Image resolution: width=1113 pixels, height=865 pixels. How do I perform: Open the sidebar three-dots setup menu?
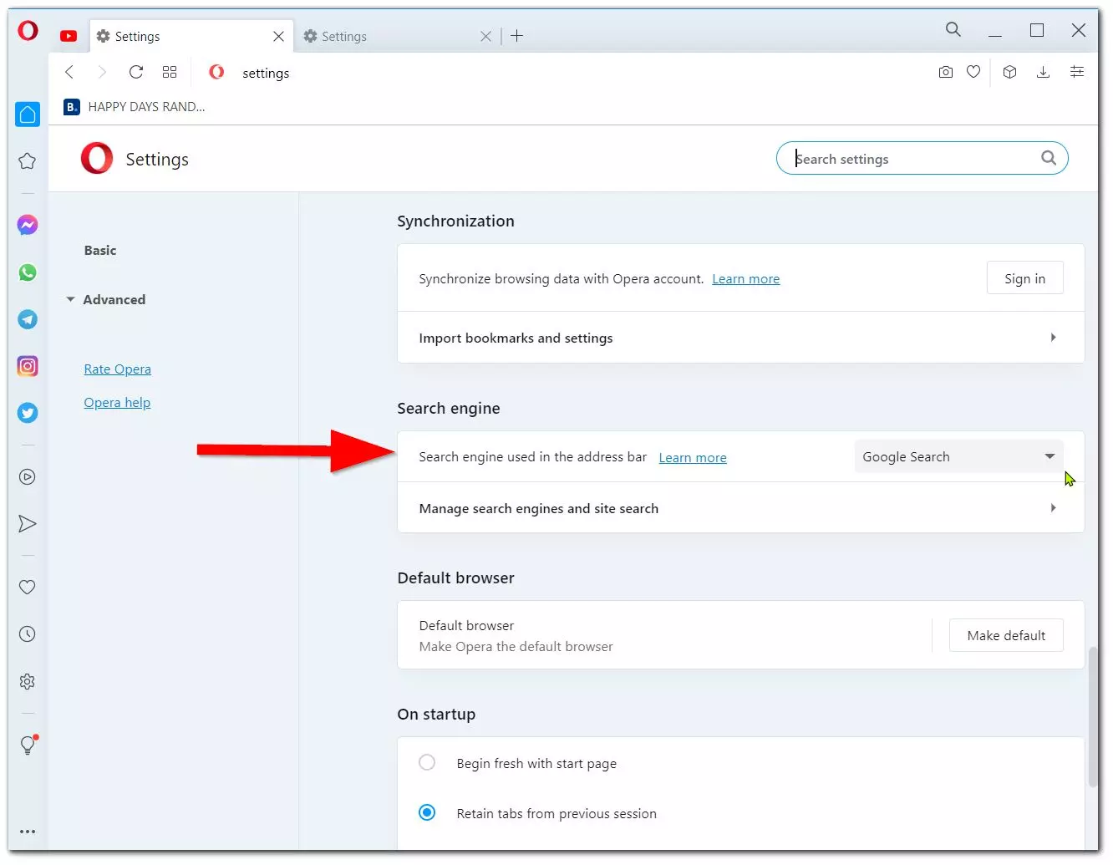[x=28, y=832]
